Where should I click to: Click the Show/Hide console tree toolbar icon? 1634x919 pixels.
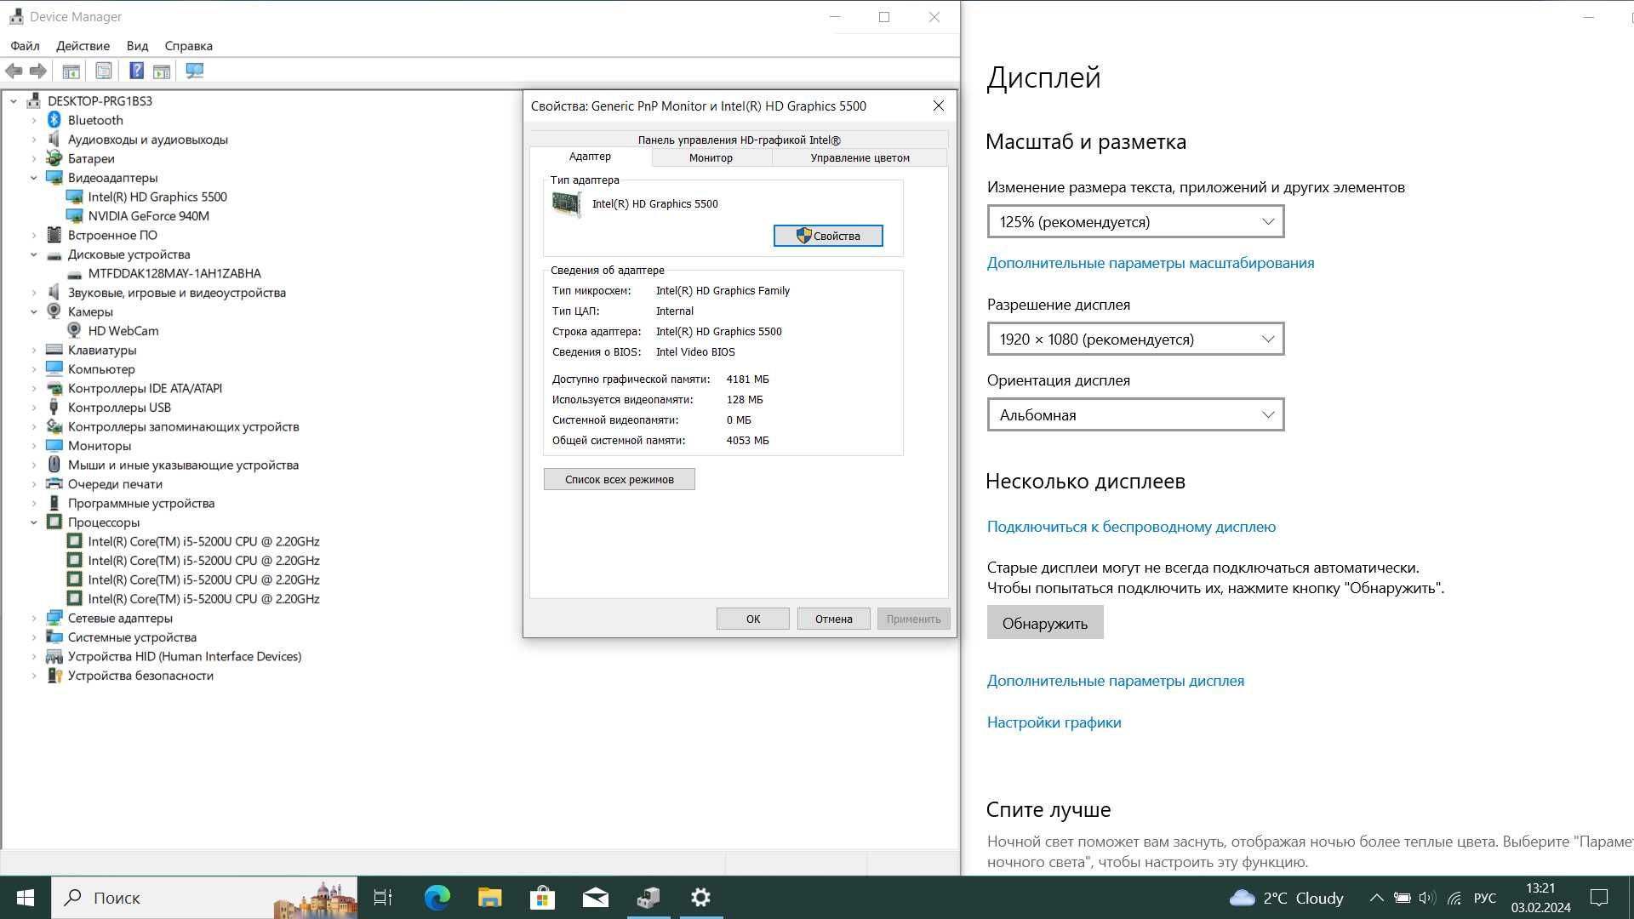click(71, 71)
